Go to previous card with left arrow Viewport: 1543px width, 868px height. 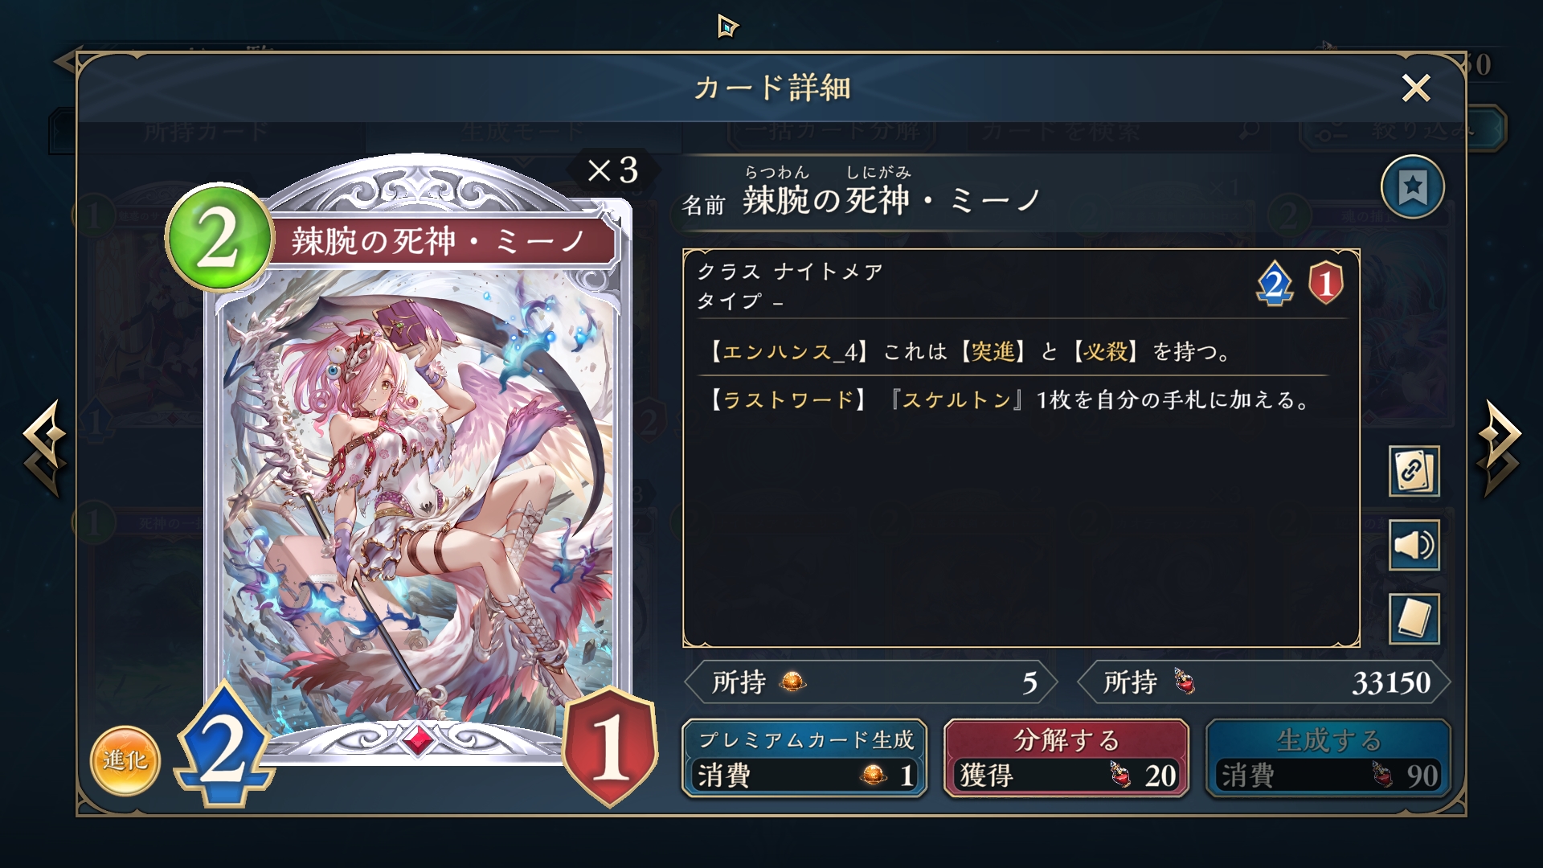(45, 448)
